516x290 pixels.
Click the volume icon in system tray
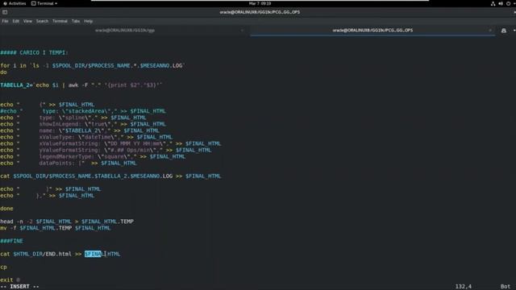(501, 3)
